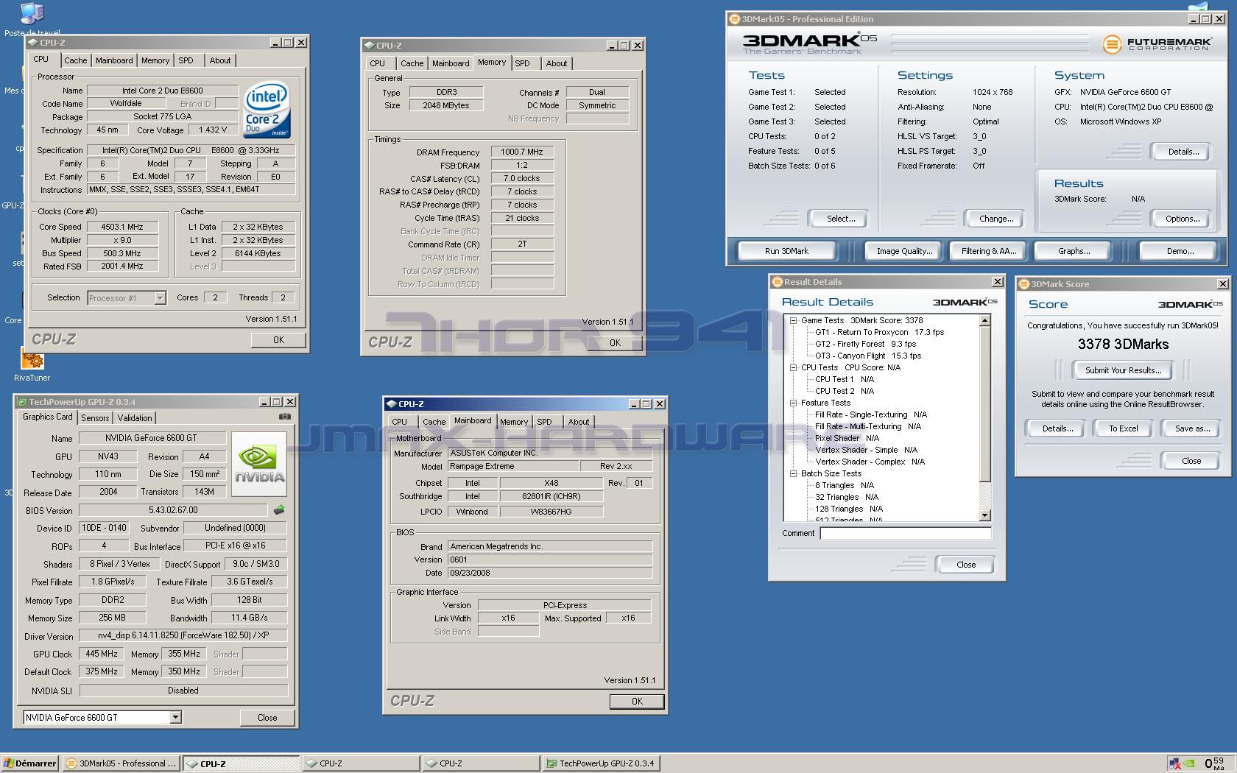Click the NVIDIA tray icon in taskbar

tap(1189, 763)
